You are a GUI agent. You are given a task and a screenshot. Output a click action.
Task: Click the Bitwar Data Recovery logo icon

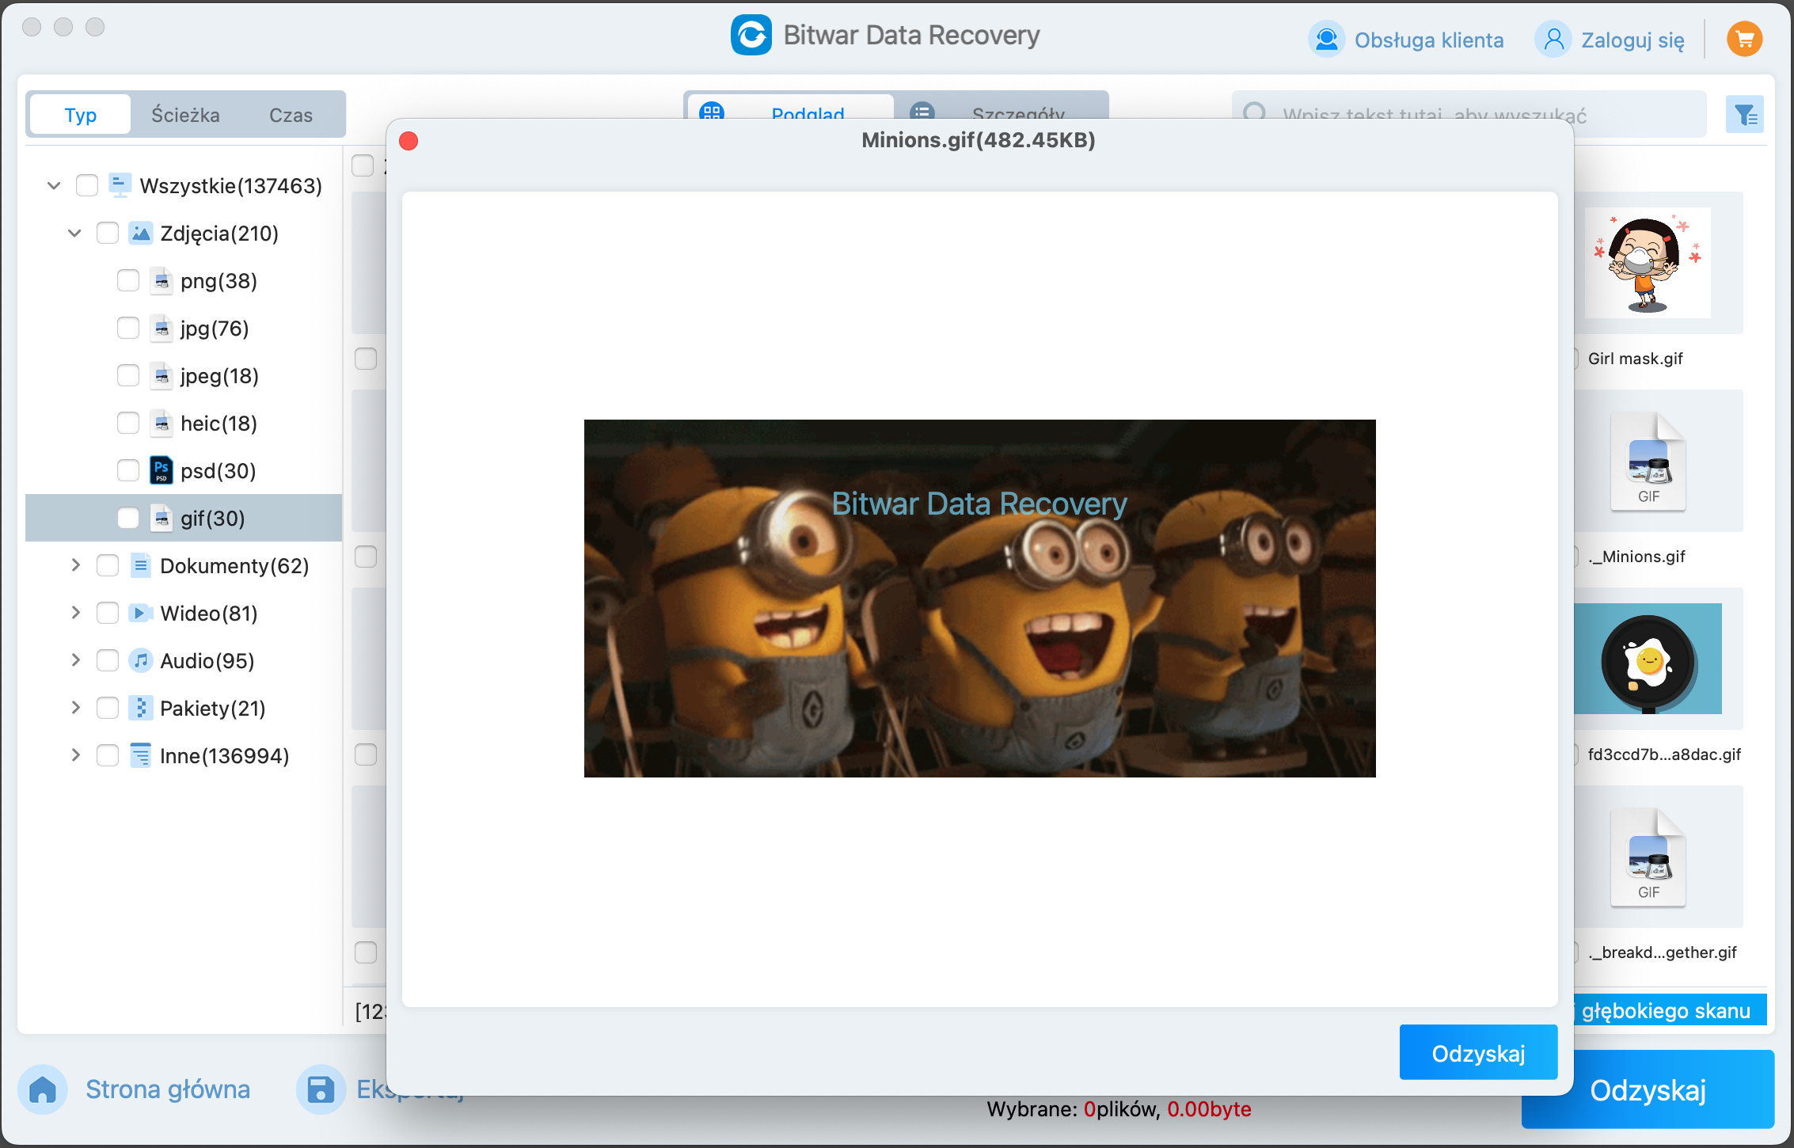click(x=751, y=36)
